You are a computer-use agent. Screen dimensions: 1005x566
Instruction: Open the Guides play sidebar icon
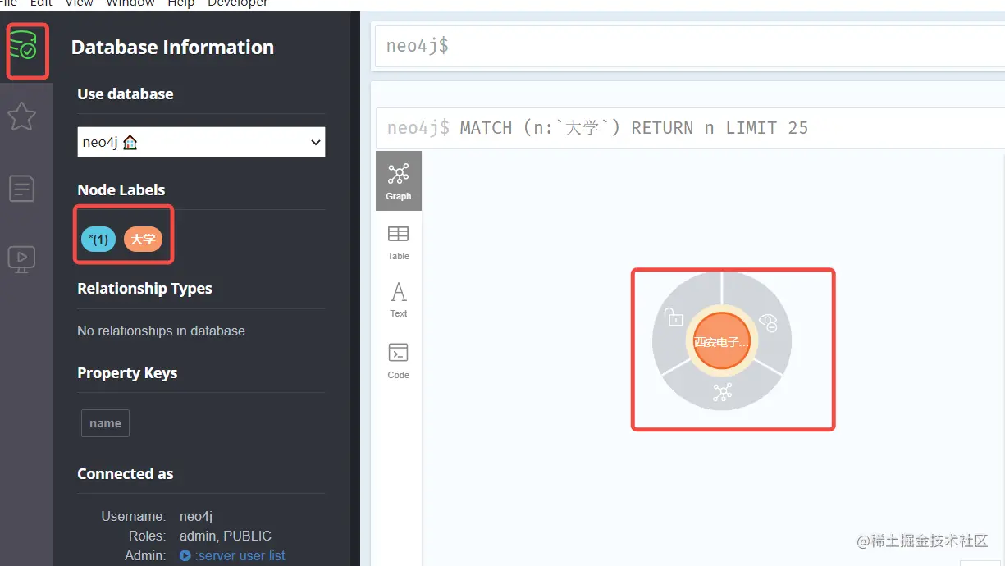pos(21,258)
